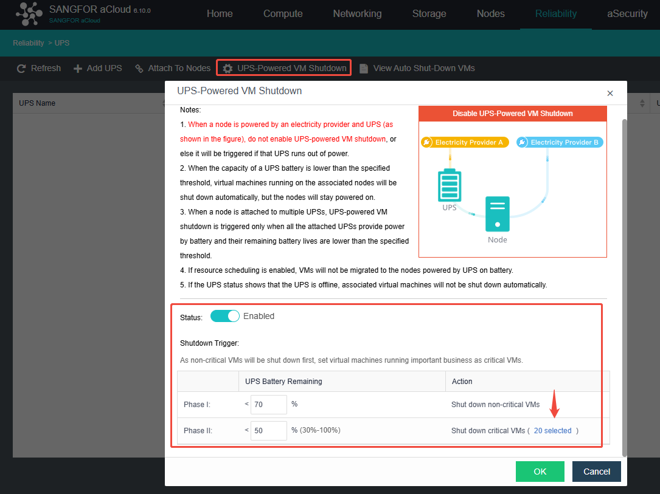Click the Shut down non-critical VMs text
Screen dimensions: 660x494
(x=495, y=405)
